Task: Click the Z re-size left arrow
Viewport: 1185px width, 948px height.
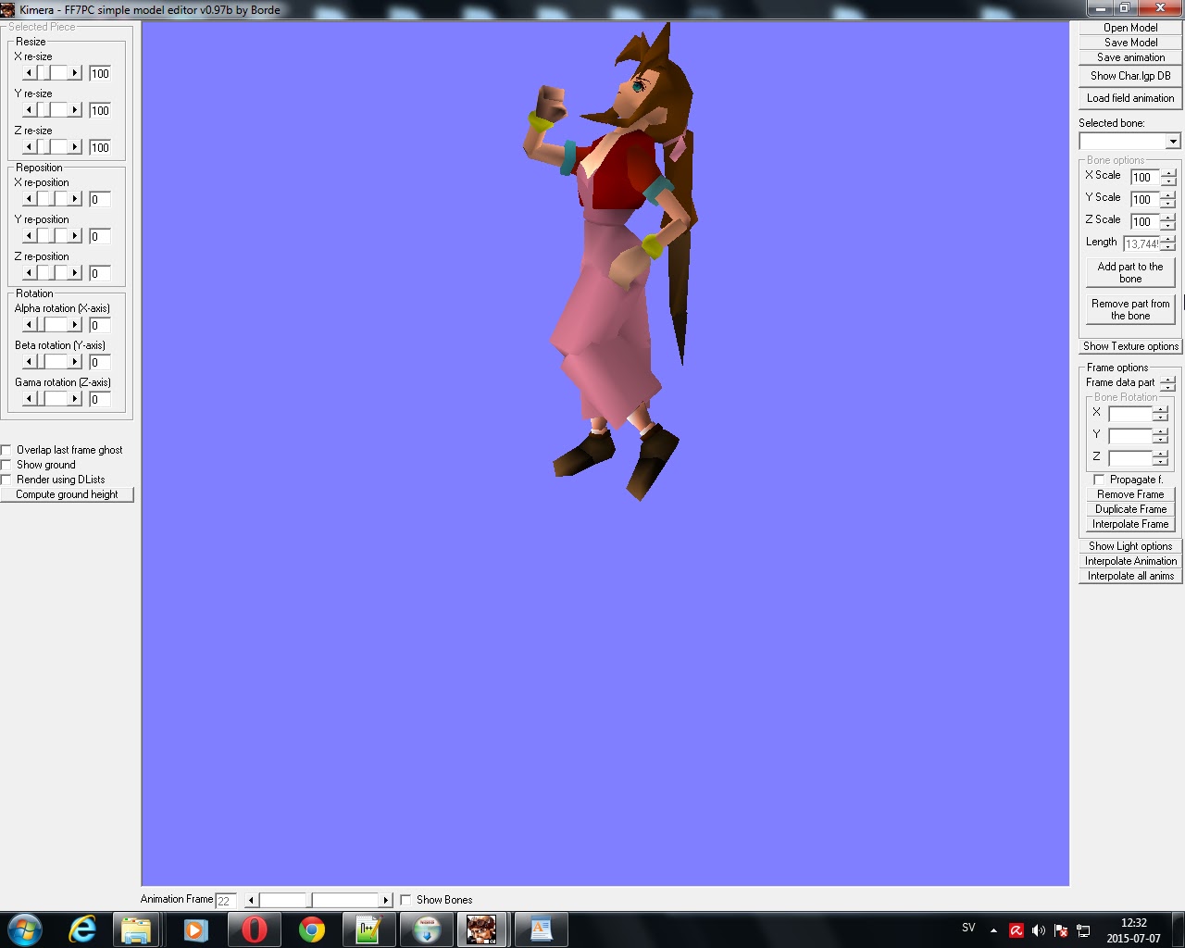Action: click(30, 146)
